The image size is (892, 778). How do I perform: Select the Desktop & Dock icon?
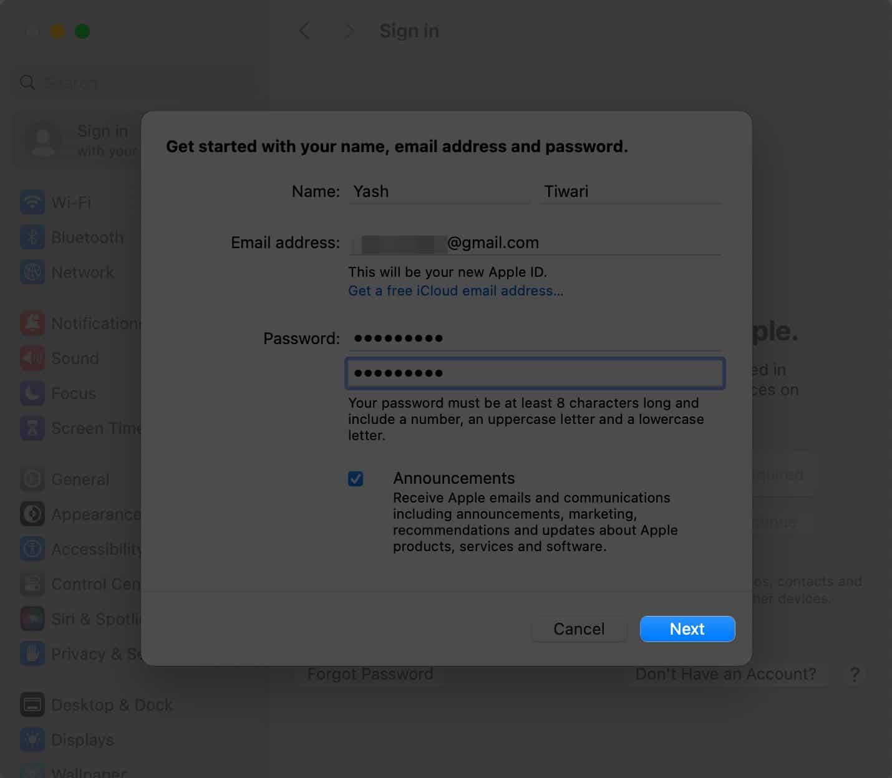point(32,704)
